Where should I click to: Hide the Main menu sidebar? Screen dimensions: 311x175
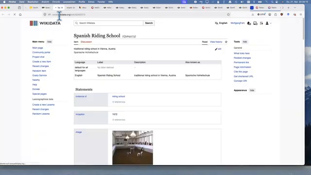[50, 42]
